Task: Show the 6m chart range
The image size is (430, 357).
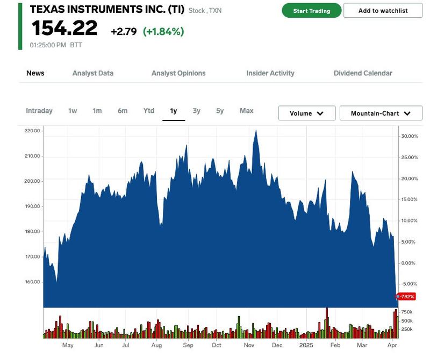Action: pyautogui.click(x=123, y=111)
